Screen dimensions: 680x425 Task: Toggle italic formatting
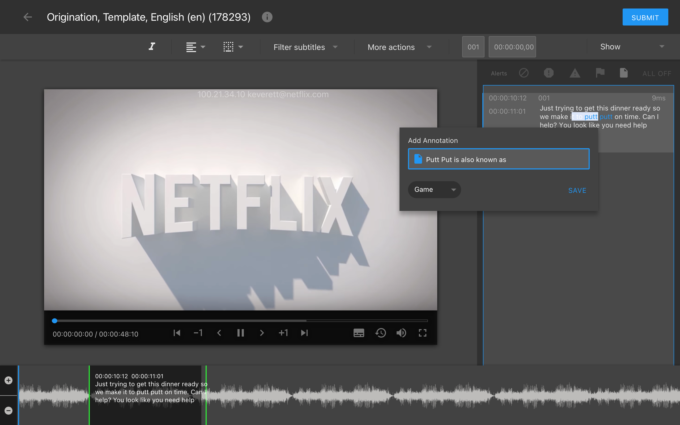[x=152, y=47]
